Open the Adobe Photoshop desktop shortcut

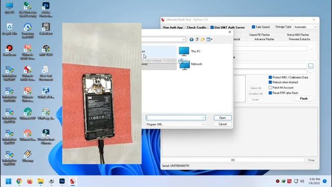point(46,10)
